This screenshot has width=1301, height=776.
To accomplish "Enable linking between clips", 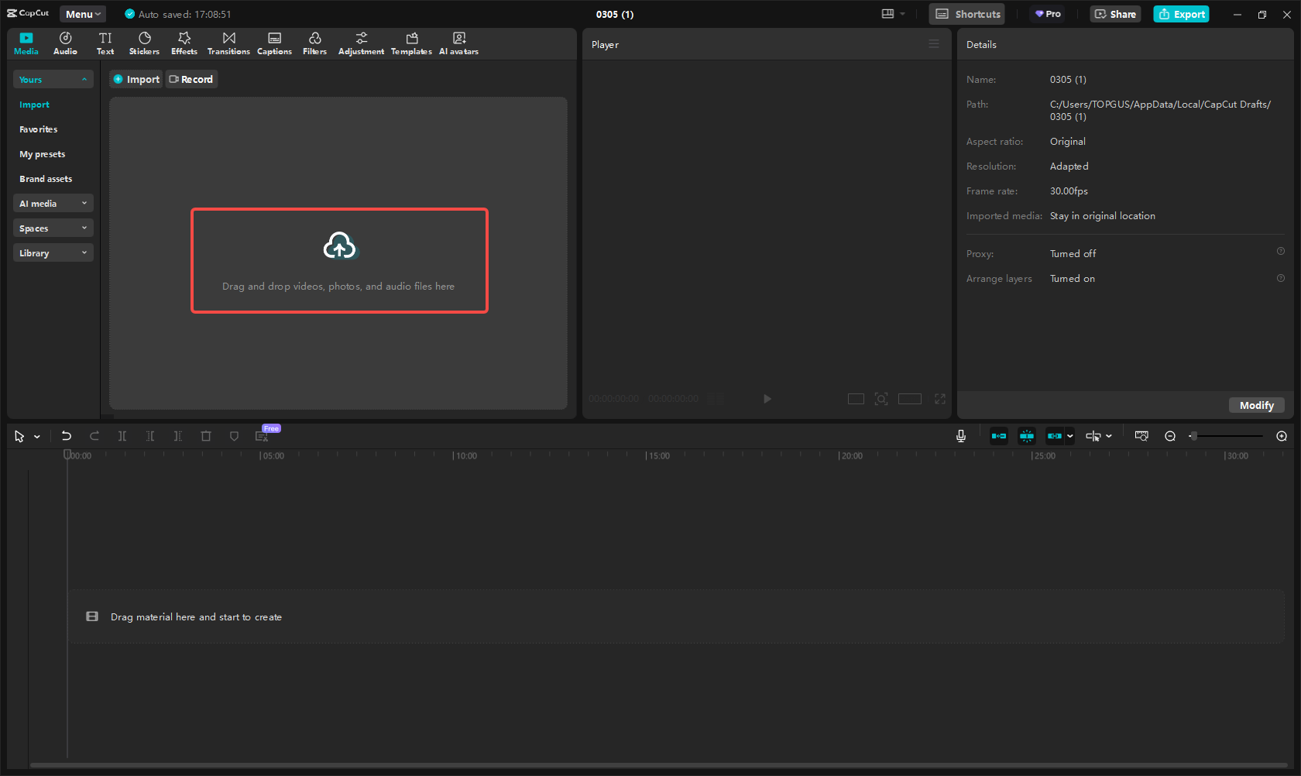I will click(1055, 436).
